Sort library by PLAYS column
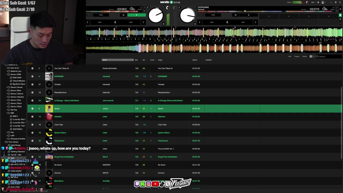This screenshot has width=343, height=193. 152,60
